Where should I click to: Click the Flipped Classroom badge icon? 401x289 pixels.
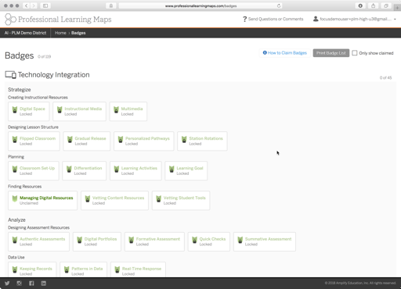15,140
